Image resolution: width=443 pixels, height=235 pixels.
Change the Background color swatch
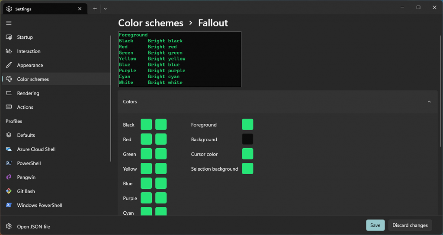(247, 139)
